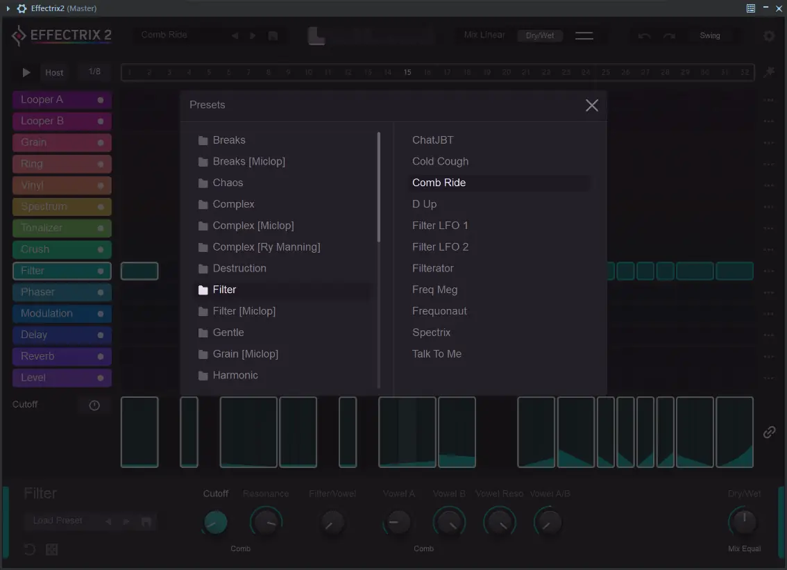Click the link chain icon
The height and width of the screenshot is (570, 787).
[770, 432]
